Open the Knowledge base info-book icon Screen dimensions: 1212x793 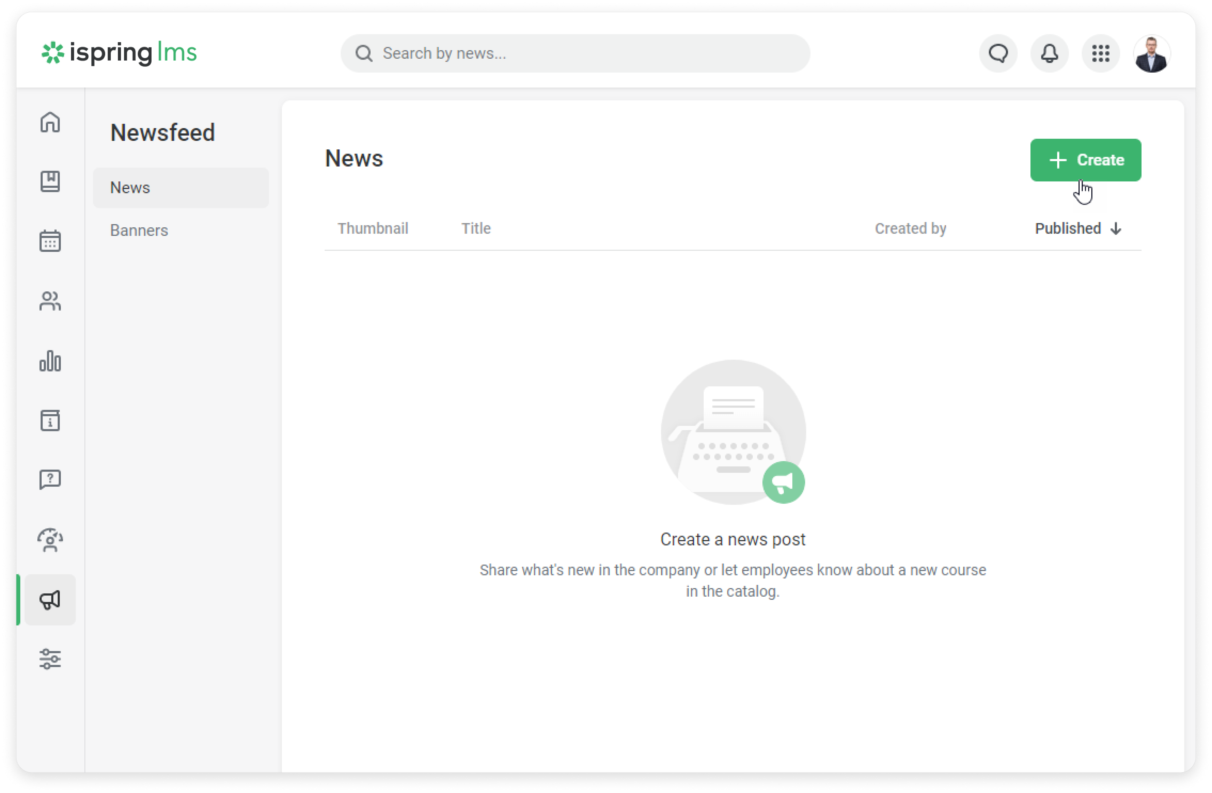[50, 421]
